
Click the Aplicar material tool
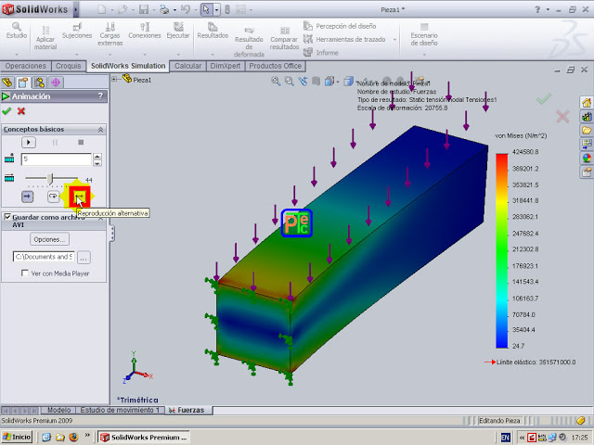click(45, 38)
